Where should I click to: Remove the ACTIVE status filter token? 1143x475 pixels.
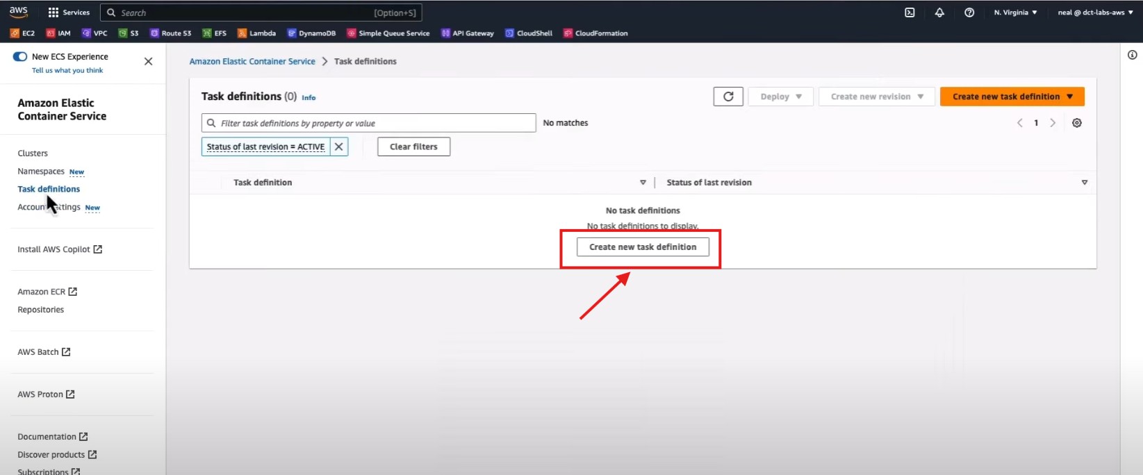[x=338, y=147]
